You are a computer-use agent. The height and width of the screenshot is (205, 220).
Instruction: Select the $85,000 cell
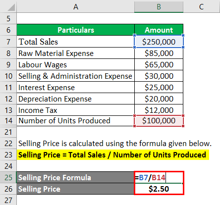pos(159,53)
